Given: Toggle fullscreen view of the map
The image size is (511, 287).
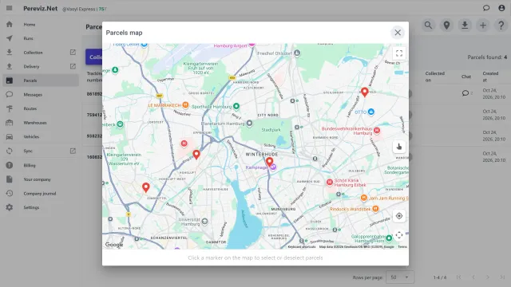Looking at the screenshot, I should (x=399, y=53).
